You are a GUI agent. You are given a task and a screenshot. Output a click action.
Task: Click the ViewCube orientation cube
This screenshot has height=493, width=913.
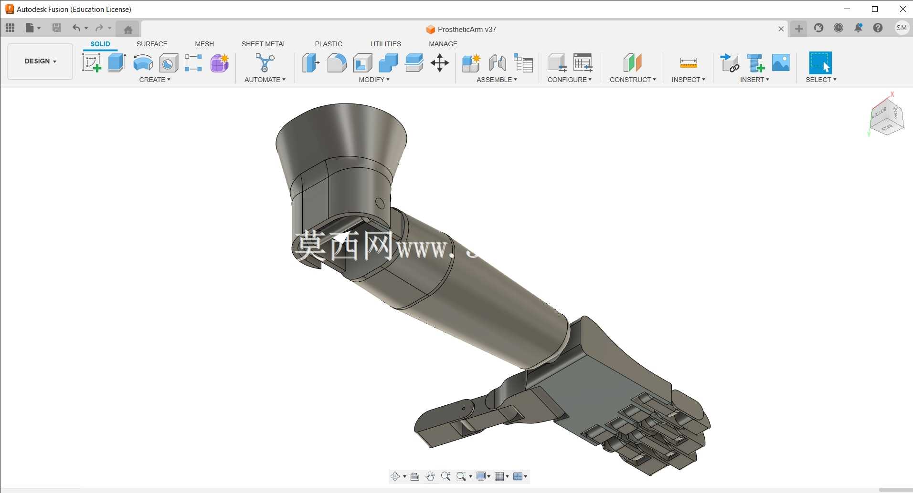[886, 116]
